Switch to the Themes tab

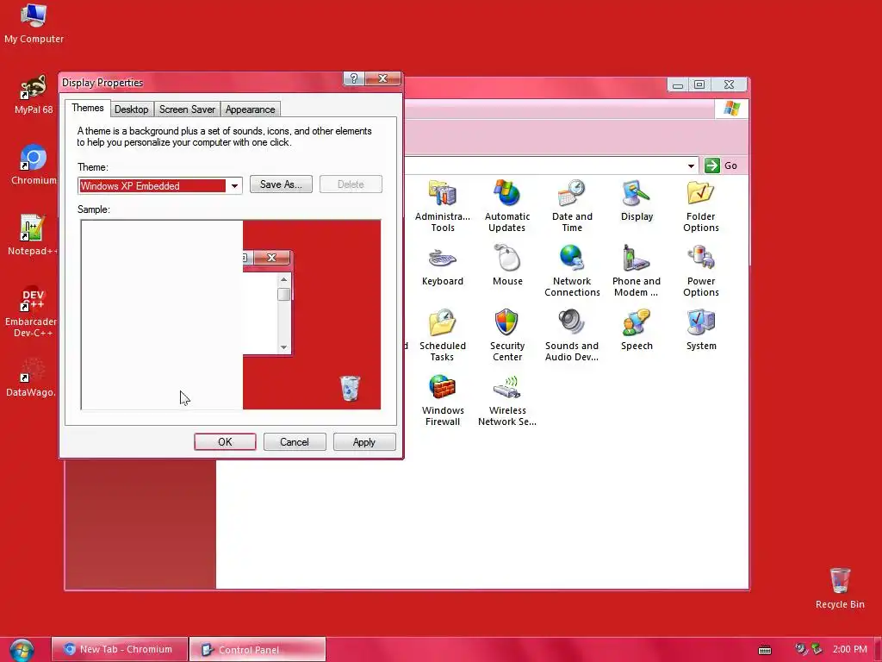click(x=87, y=108)
